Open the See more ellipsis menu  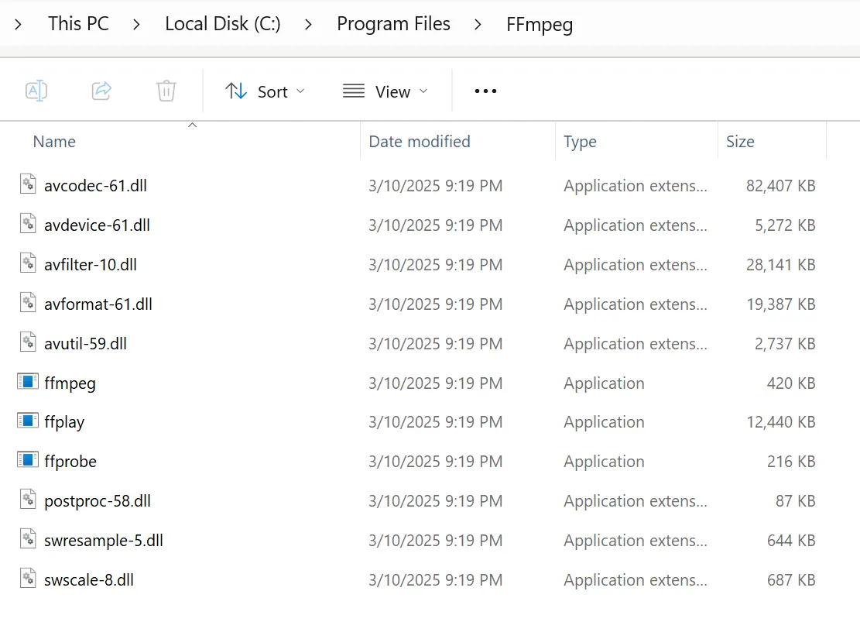485,91
